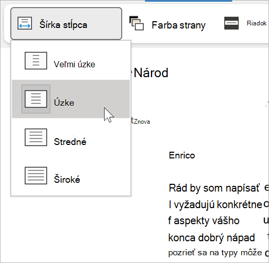Screen dimensions: 269x263
Task: Click the Riadok line focus icon
Action: coord(231,23)
